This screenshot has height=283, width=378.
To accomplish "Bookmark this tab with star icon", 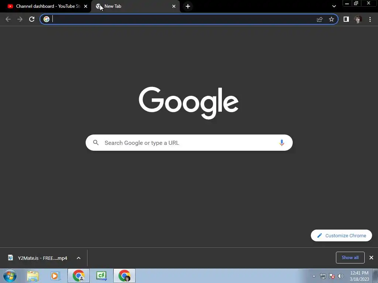I will tap(331, 19).
